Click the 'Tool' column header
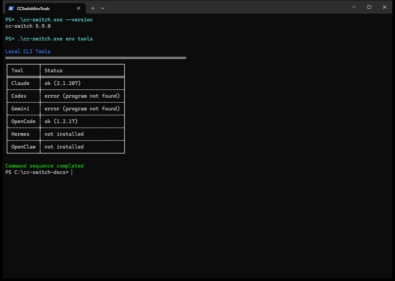Image resolution: width=395 pixels, height=281 pixels. tap(17, 71)
